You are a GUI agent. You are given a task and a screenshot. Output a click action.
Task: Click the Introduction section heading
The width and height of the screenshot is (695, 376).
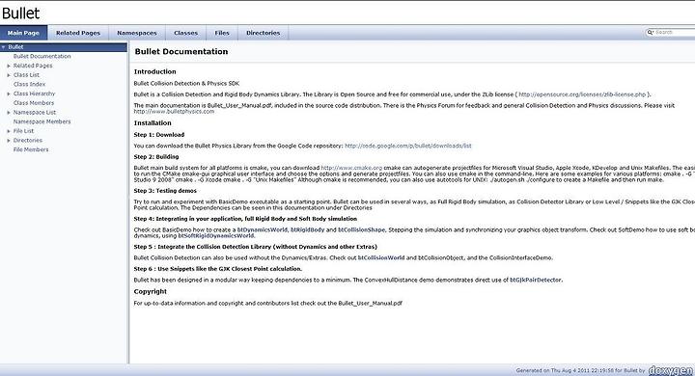(x=155, y=71)
